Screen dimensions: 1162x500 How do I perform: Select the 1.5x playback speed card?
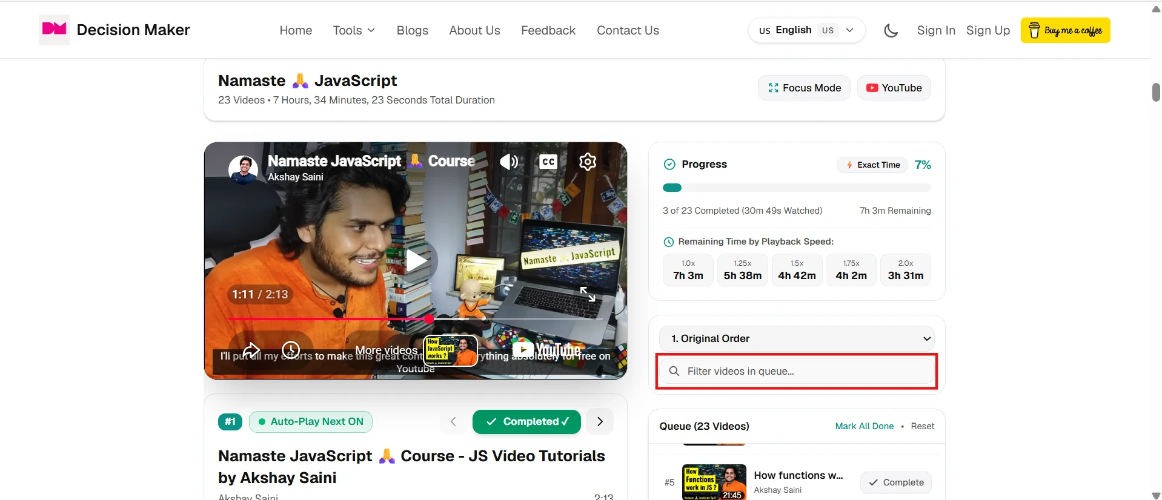797,270
